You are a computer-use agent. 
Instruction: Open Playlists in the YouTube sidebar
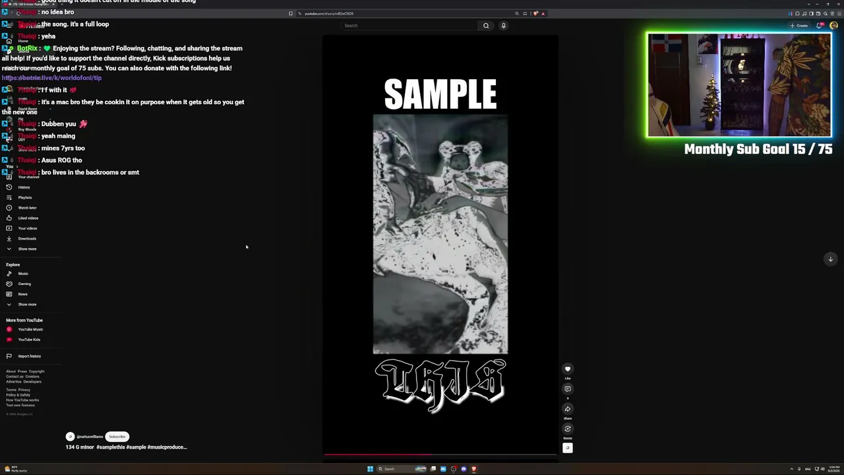pyautogui.click(x=25, y=197)
